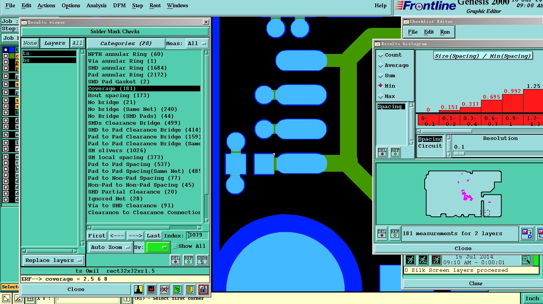This screenshot has height=304, width=543.
Task: Open the Replace layers dropdown
Action: tap(53, 260)
